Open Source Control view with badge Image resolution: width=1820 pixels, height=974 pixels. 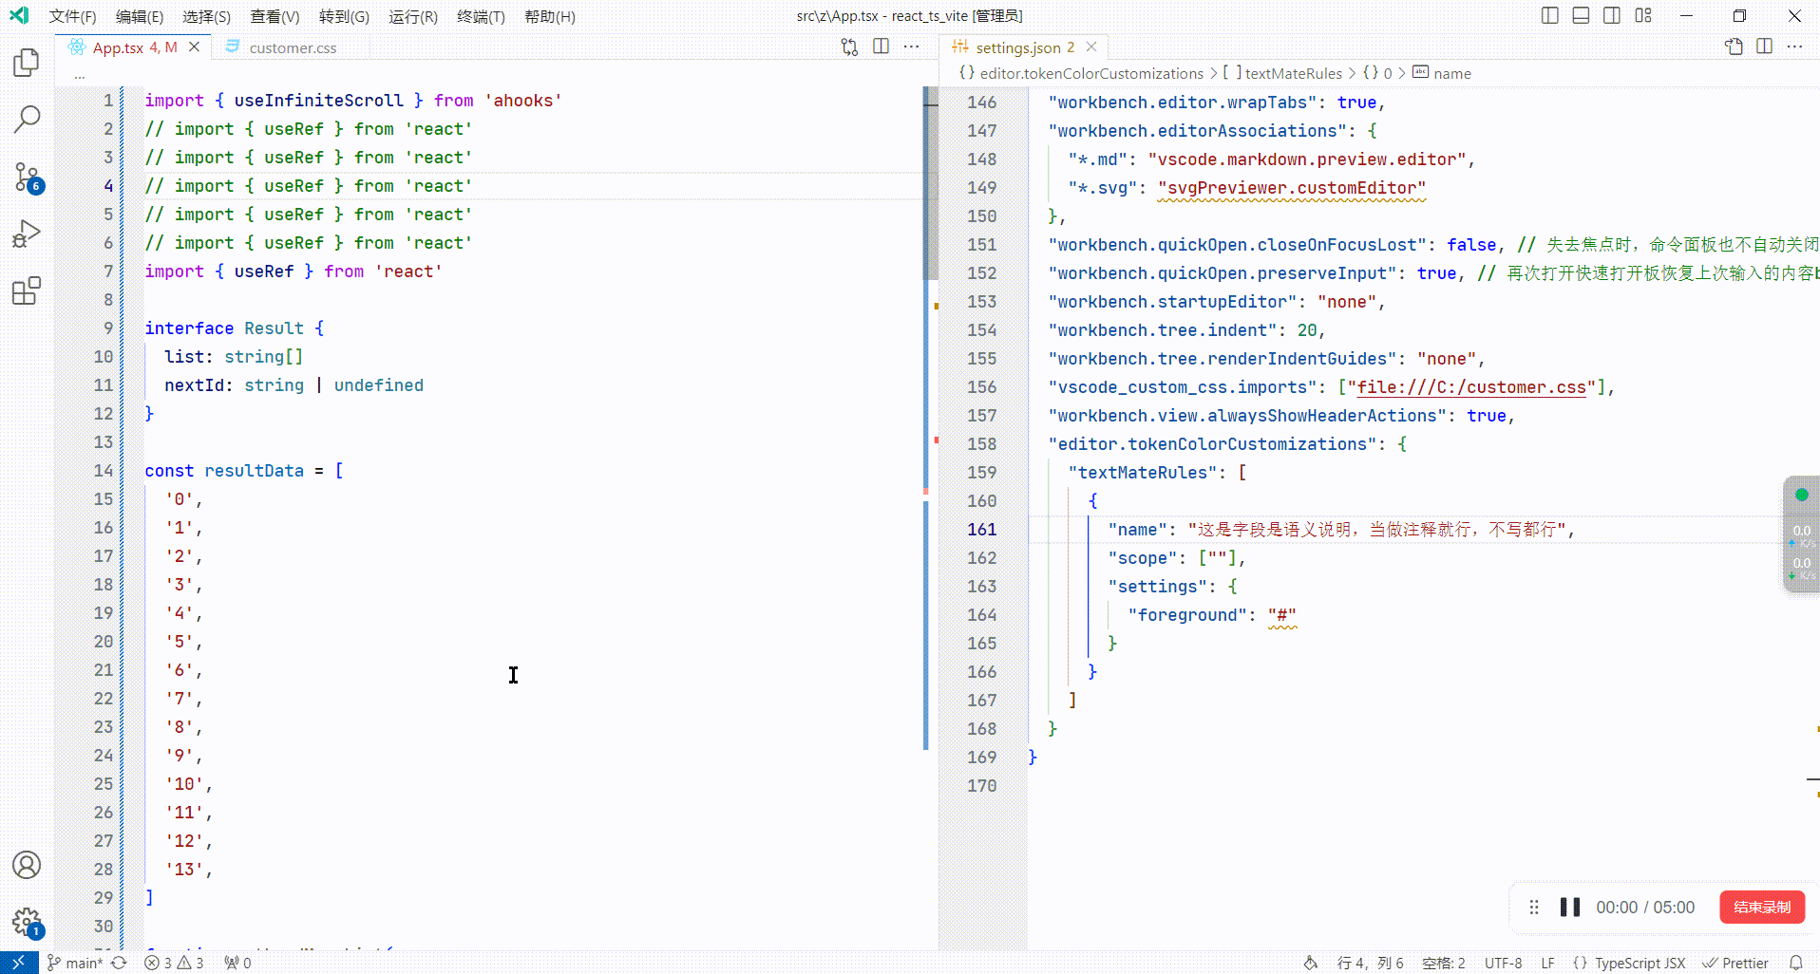(x=27, y=177)
